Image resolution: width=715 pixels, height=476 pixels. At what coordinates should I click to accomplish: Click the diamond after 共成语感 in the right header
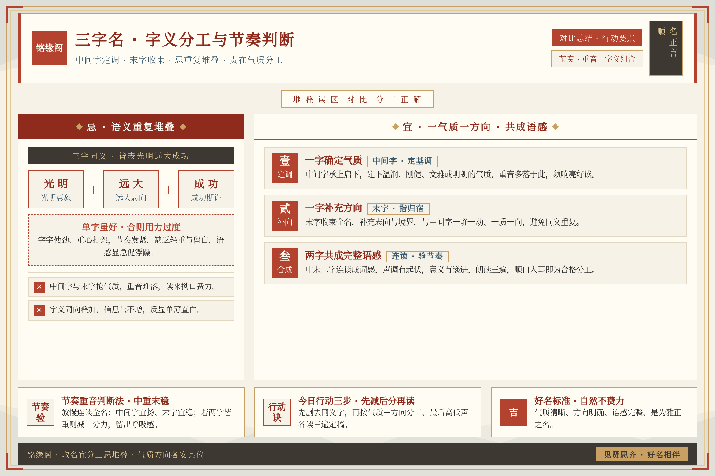tap(555, 127)
